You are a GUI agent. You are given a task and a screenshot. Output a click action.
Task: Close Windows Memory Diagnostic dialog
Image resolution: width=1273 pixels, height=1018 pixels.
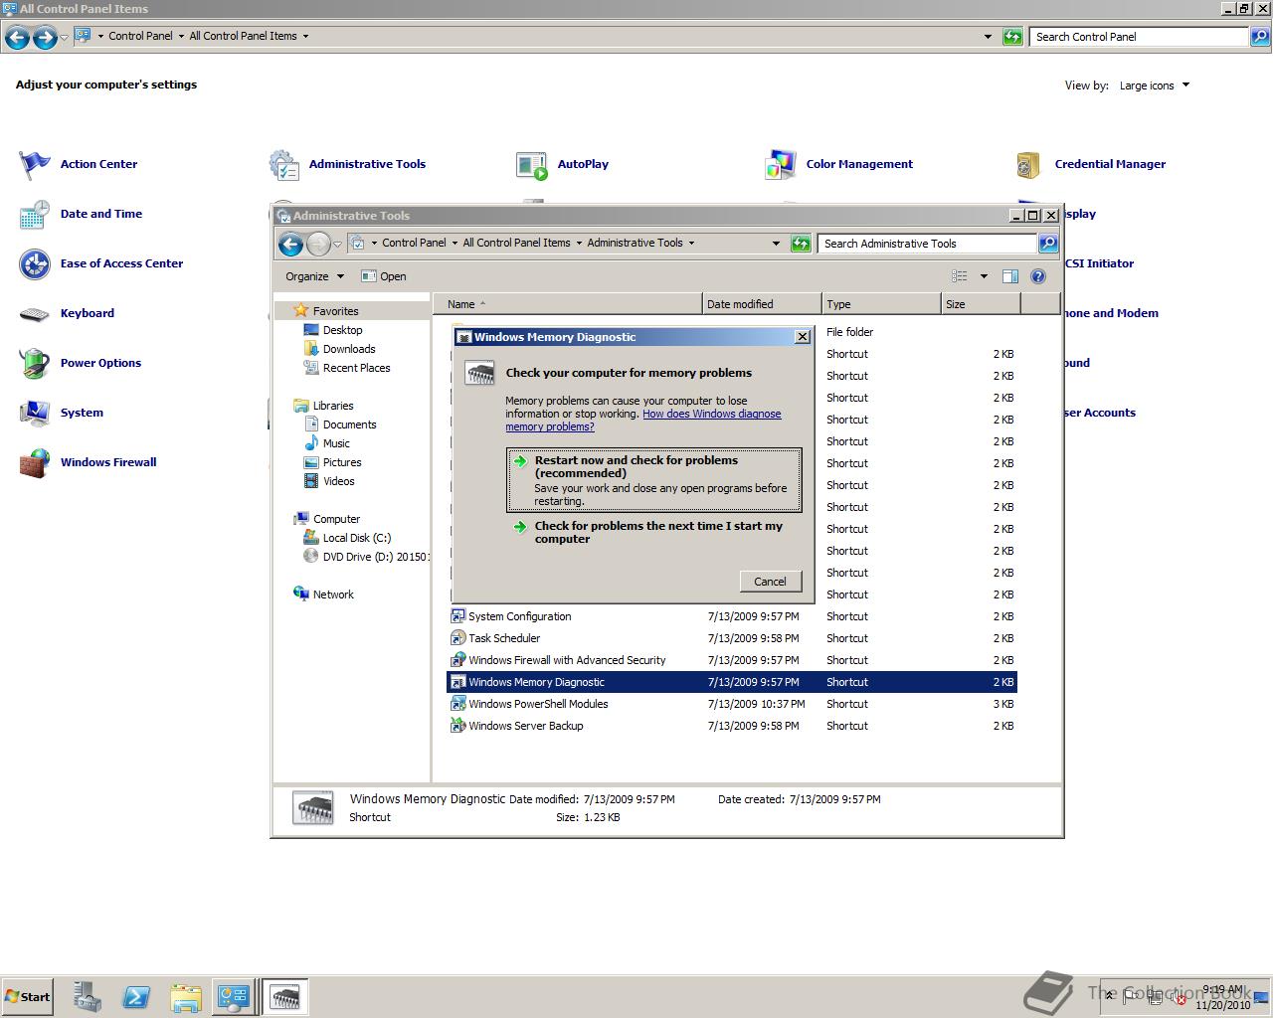click(803, 337)
